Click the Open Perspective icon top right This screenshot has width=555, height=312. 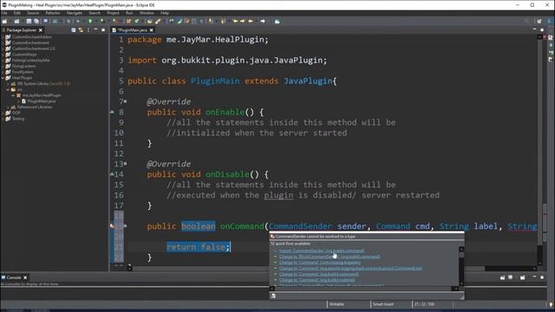point(539,21)
